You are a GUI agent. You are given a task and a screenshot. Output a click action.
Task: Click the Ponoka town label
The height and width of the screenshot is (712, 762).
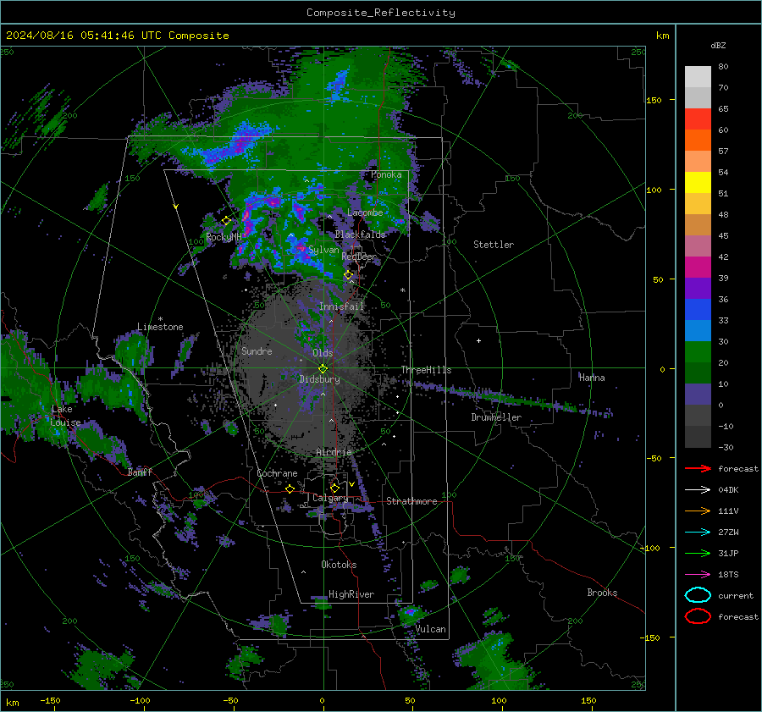click(x=386, y=174)
